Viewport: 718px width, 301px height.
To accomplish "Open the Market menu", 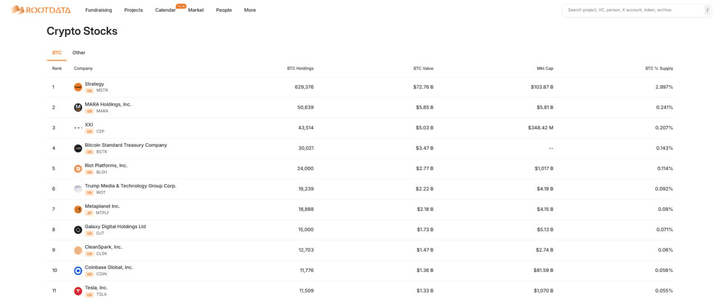I will pos(196,10).
